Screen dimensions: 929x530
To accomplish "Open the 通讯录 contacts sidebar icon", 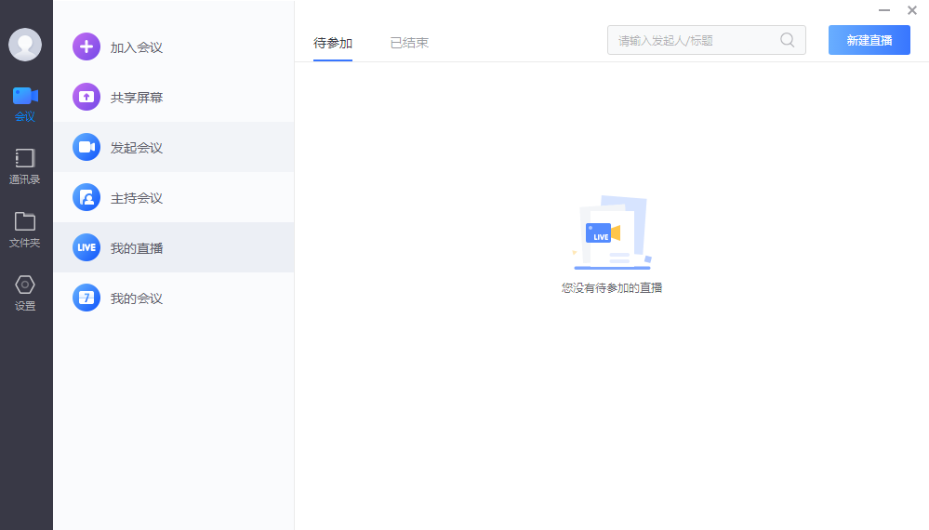I will coord(25,158).
